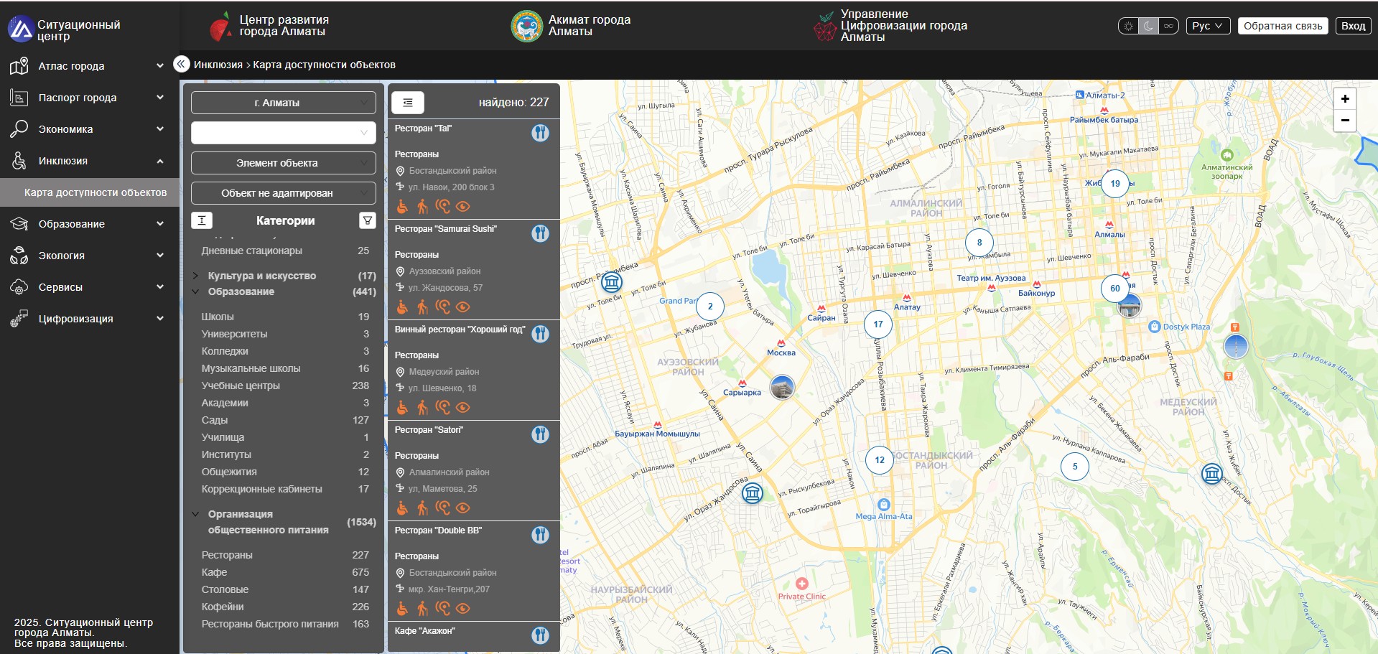Open the Рус language dropdown
The image size is (1378, 654).
1207,26
